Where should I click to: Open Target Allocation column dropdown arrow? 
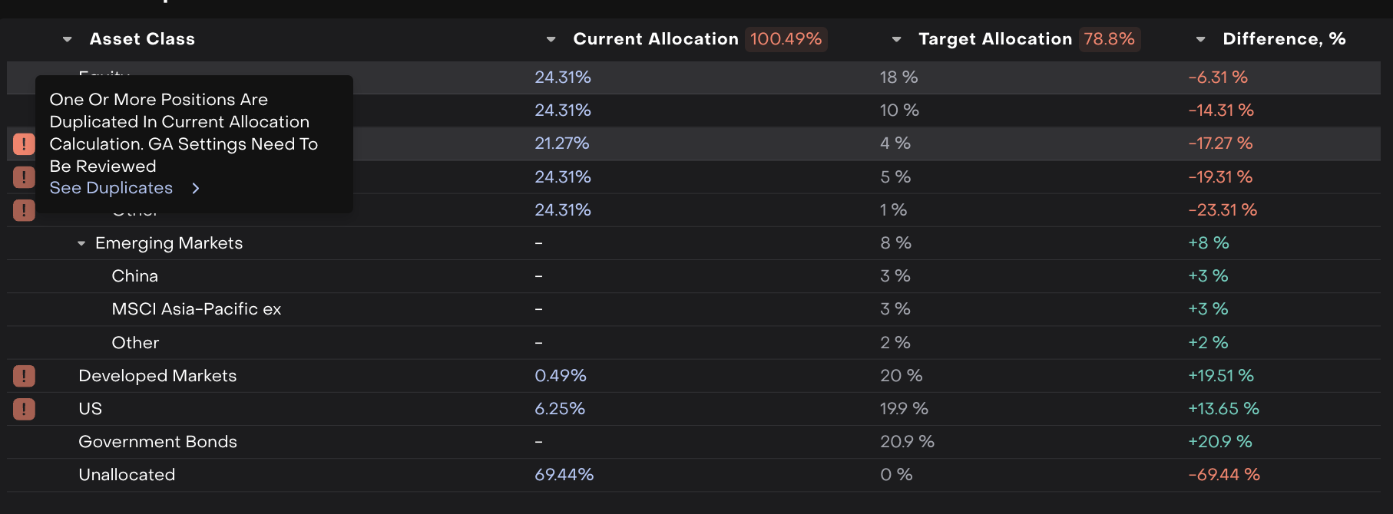click(896, 39)
